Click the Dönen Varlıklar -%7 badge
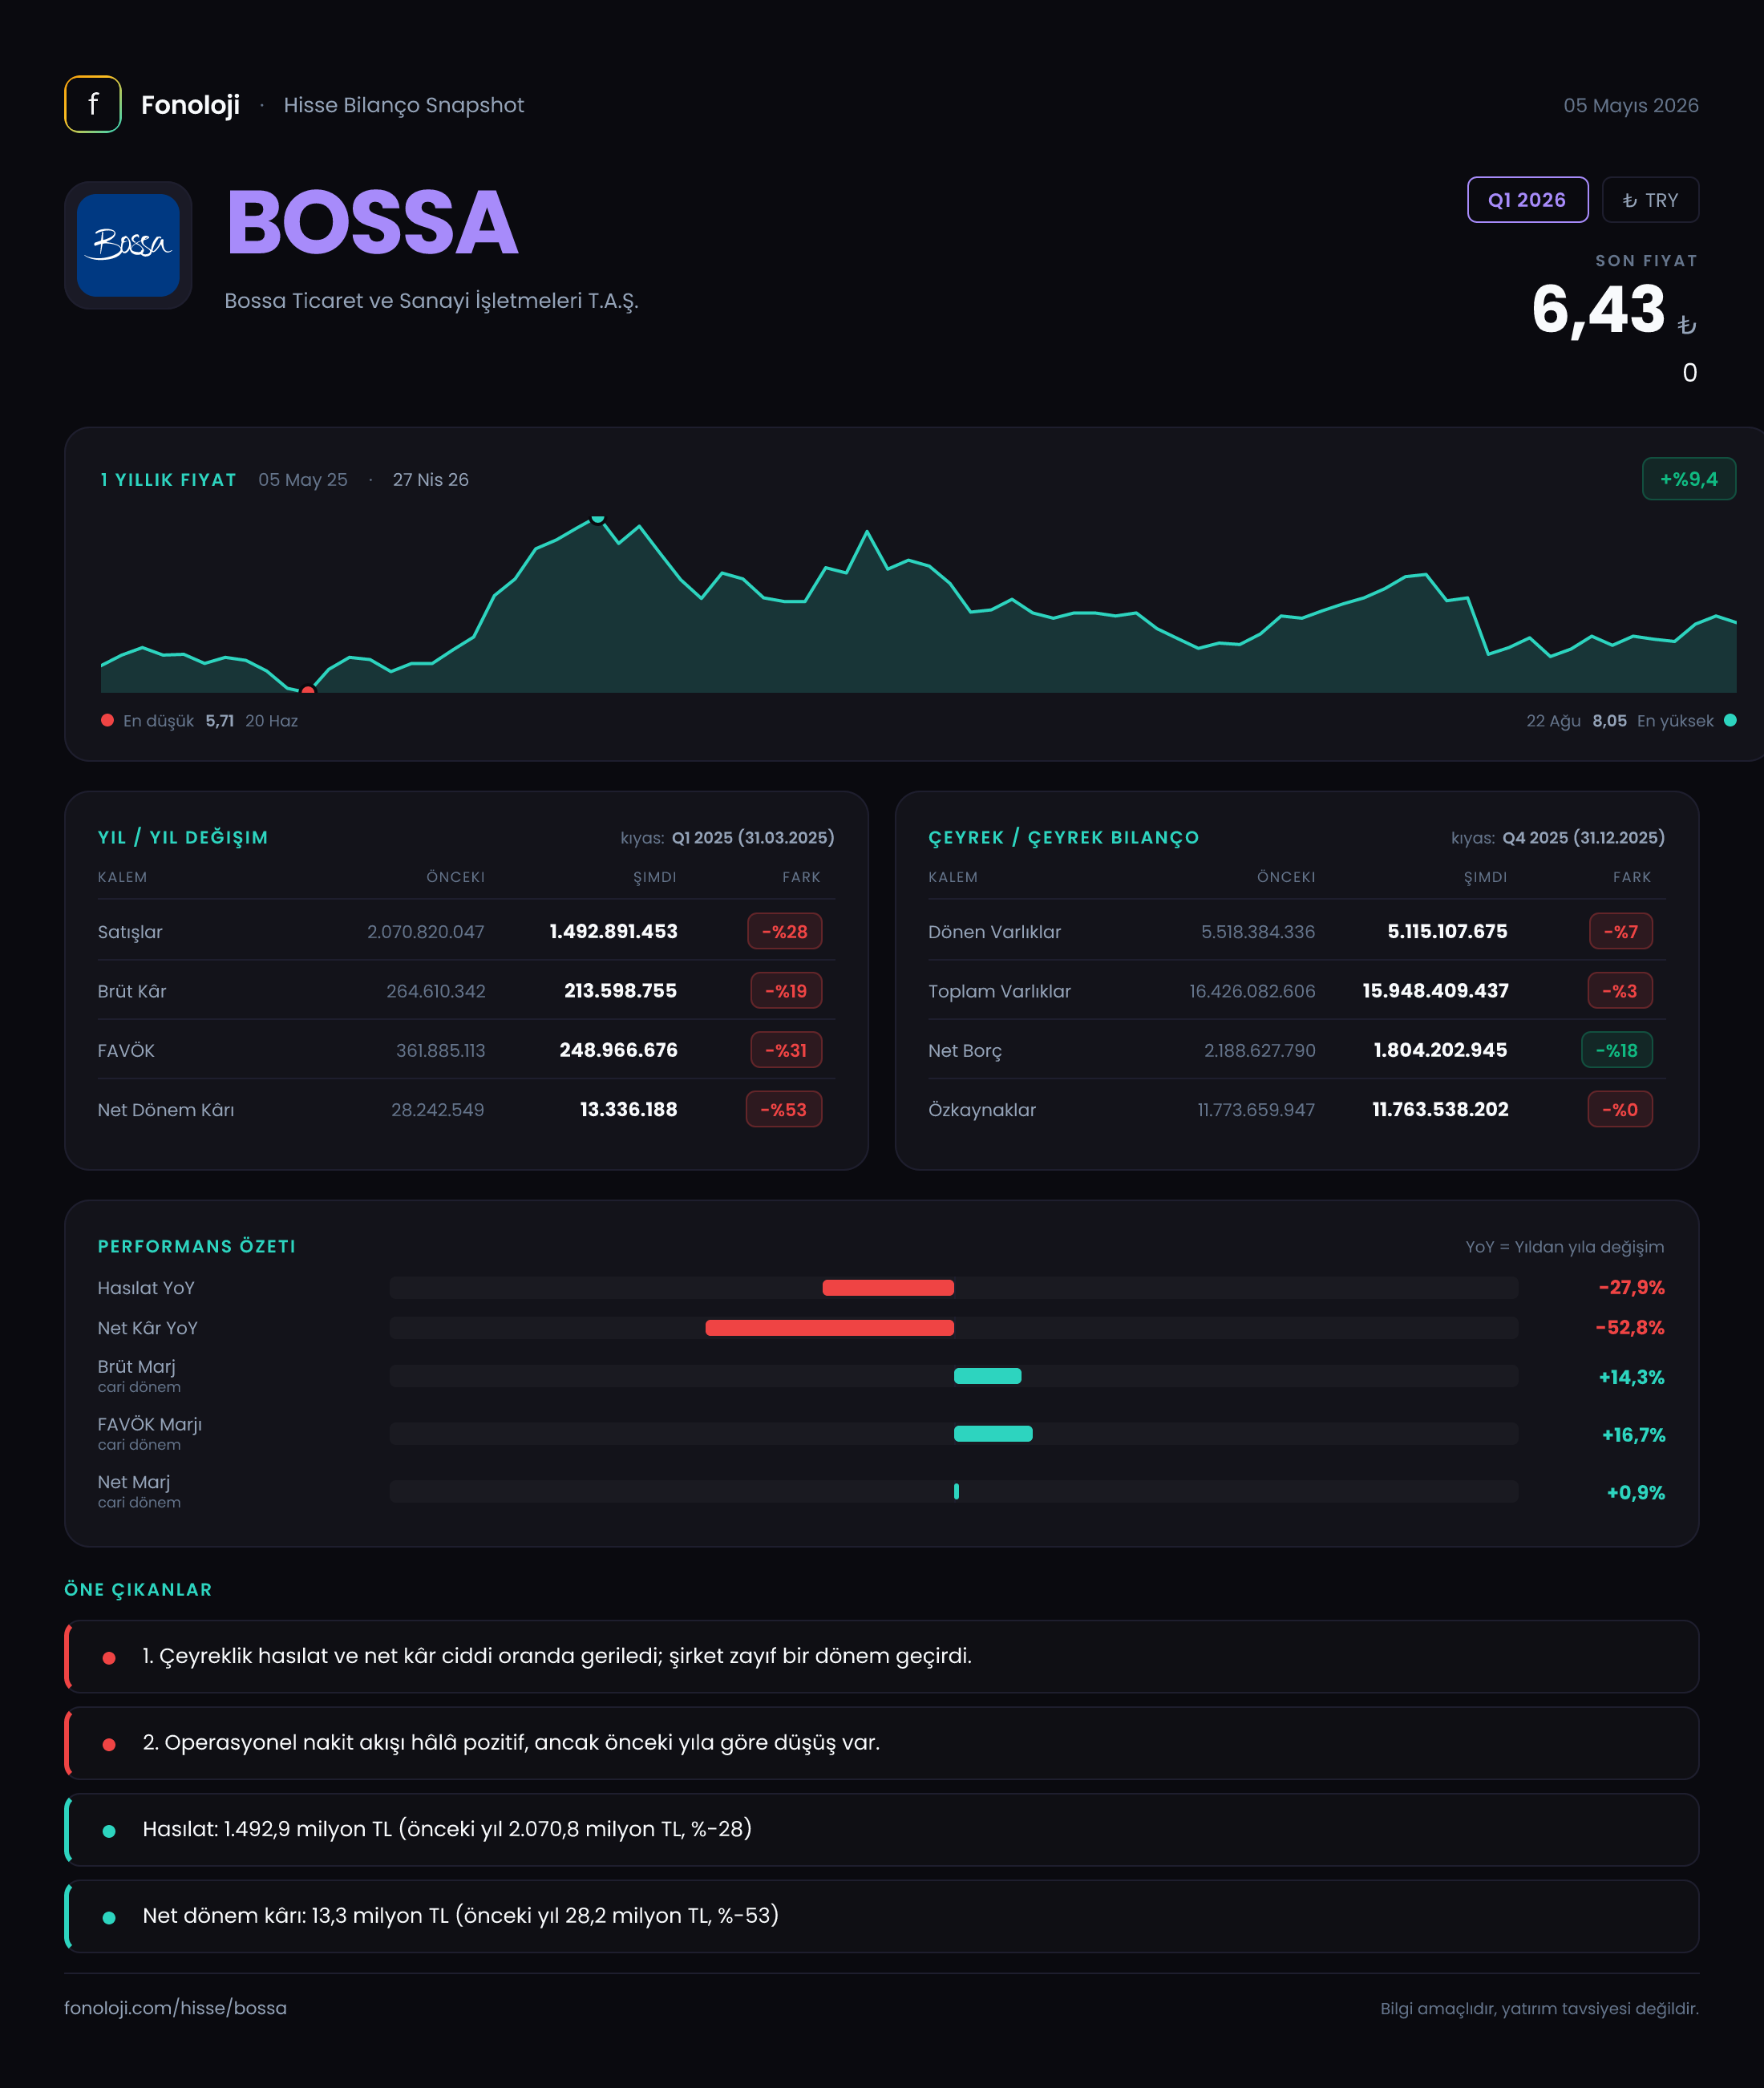 point(1621,931)
